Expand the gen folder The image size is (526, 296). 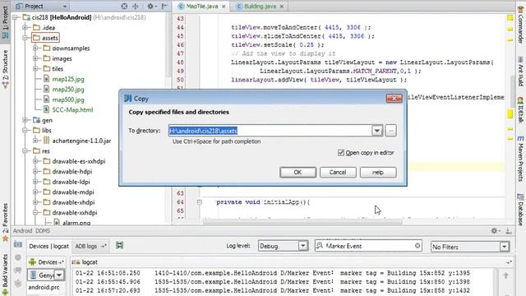click(x=25, y=120)
